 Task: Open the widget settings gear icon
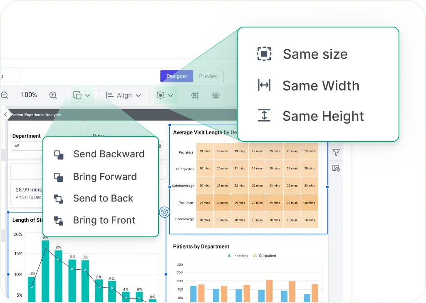click(164, 212)
